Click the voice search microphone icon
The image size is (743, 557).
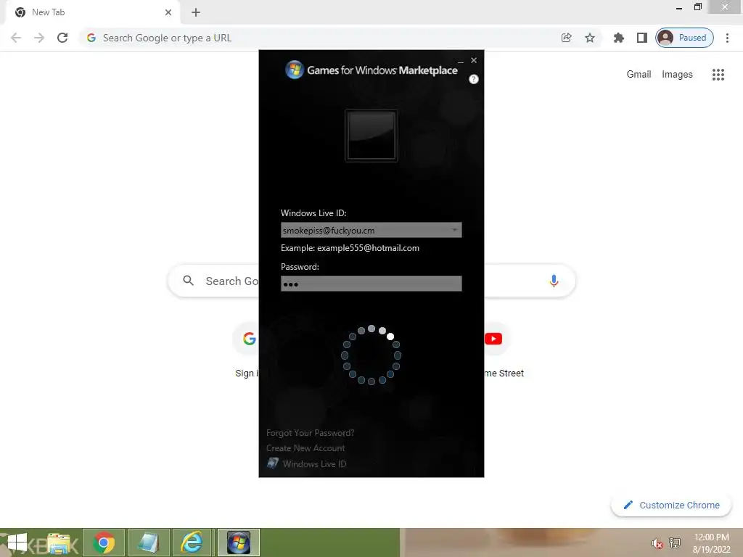554,281
